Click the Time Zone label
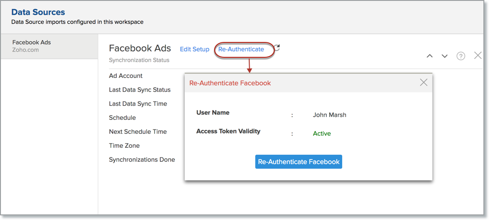 point(124,145)
